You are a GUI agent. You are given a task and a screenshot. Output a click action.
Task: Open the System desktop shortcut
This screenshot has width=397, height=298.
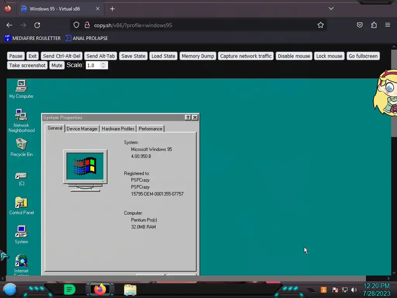coord(21,235)
